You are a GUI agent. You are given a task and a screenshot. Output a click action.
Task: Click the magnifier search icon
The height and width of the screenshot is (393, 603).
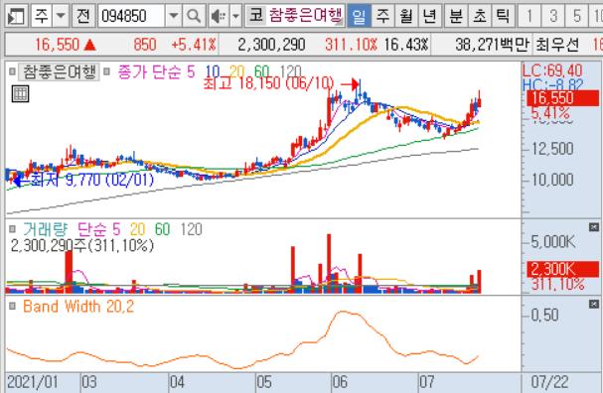click(x=193, y=16)
